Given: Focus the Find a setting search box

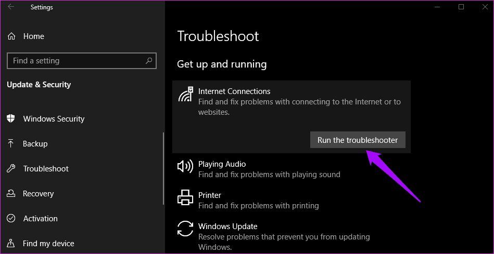Looking at the screenshot, I should pos(82,61).
